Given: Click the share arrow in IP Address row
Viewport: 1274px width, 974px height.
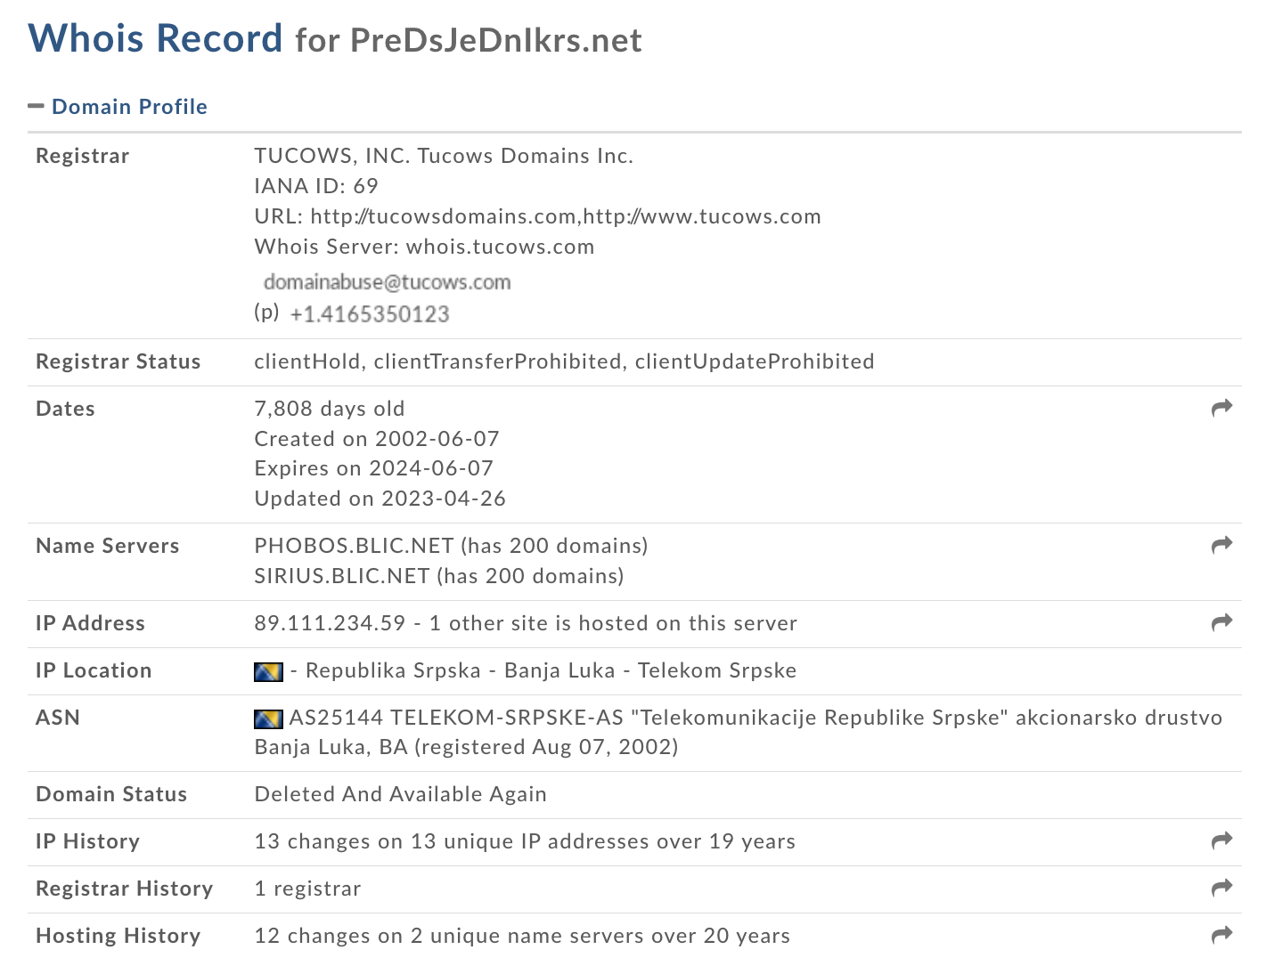Looking at the screenshot, I should point(1221,622).
